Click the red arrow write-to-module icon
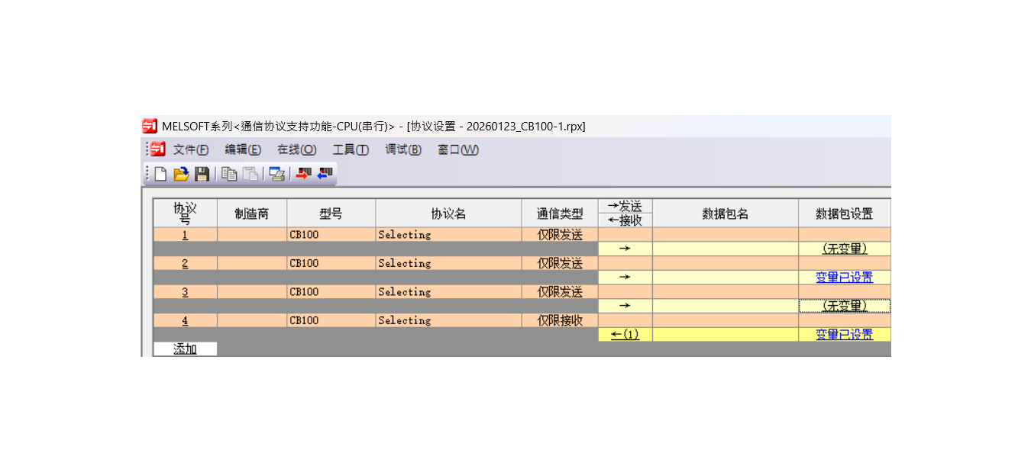 (304, 175)
